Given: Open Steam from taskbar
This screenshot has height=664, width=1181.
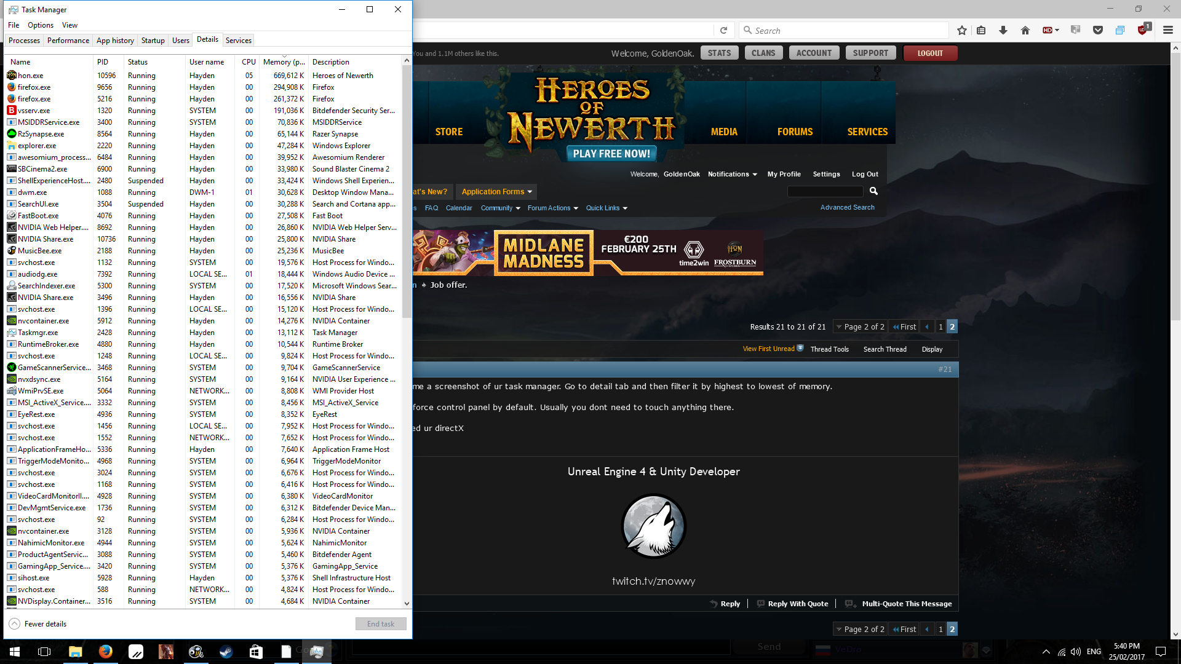Looking at the screenshot, I should click(226, 651).
